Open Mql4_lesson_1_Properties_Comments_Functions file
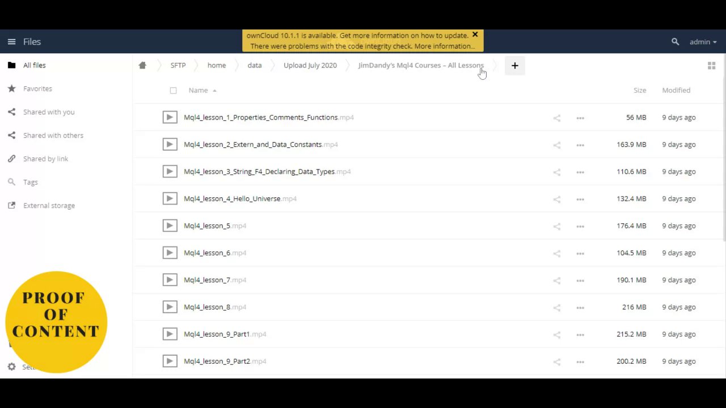The image size is (726, 408). pos(268,117)
